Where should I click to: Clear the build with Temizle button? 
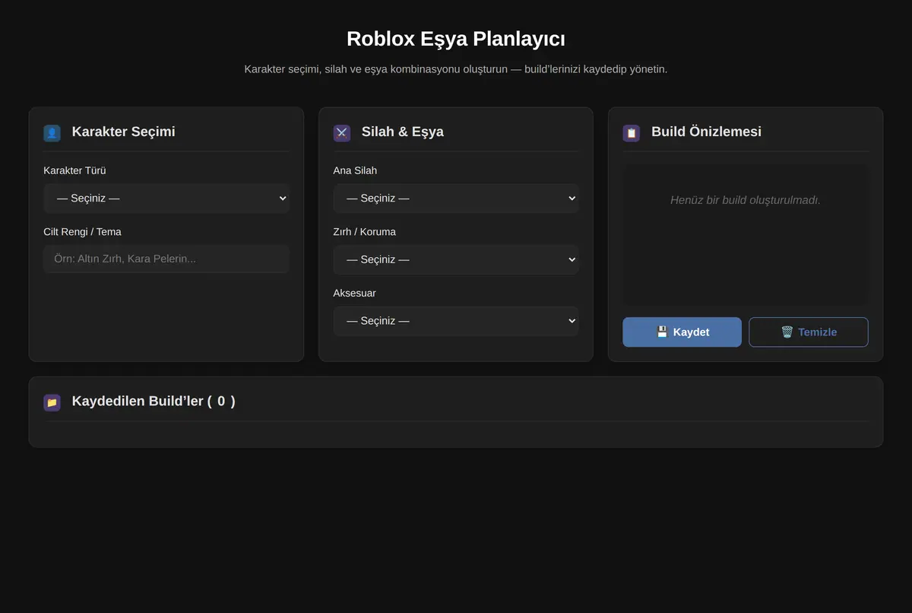click(809, 332)
